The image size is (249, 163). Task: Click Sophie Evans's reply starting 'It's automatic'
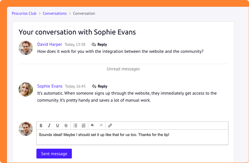pyautogui.click(x=127, y=97)
